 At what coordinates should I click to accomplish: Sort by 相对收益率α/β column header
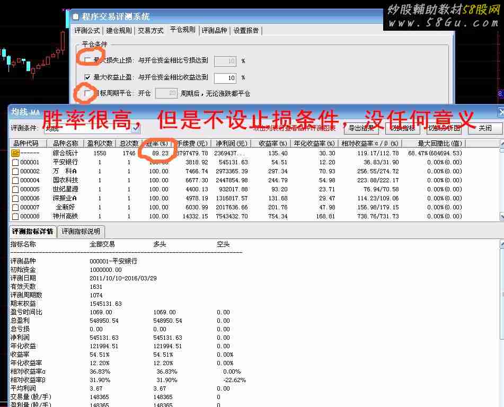tap(369, 144)
